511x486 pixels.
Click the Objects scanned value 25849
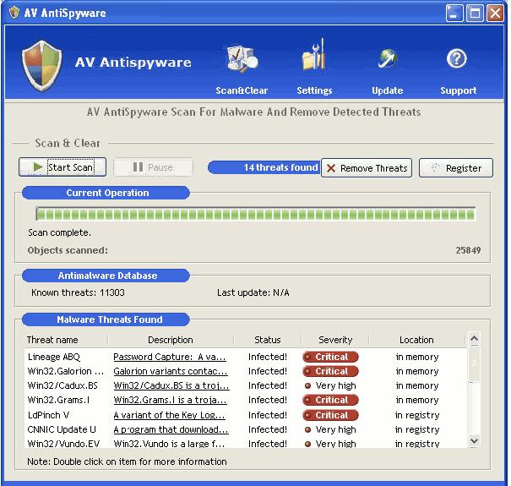pos(468,250)
